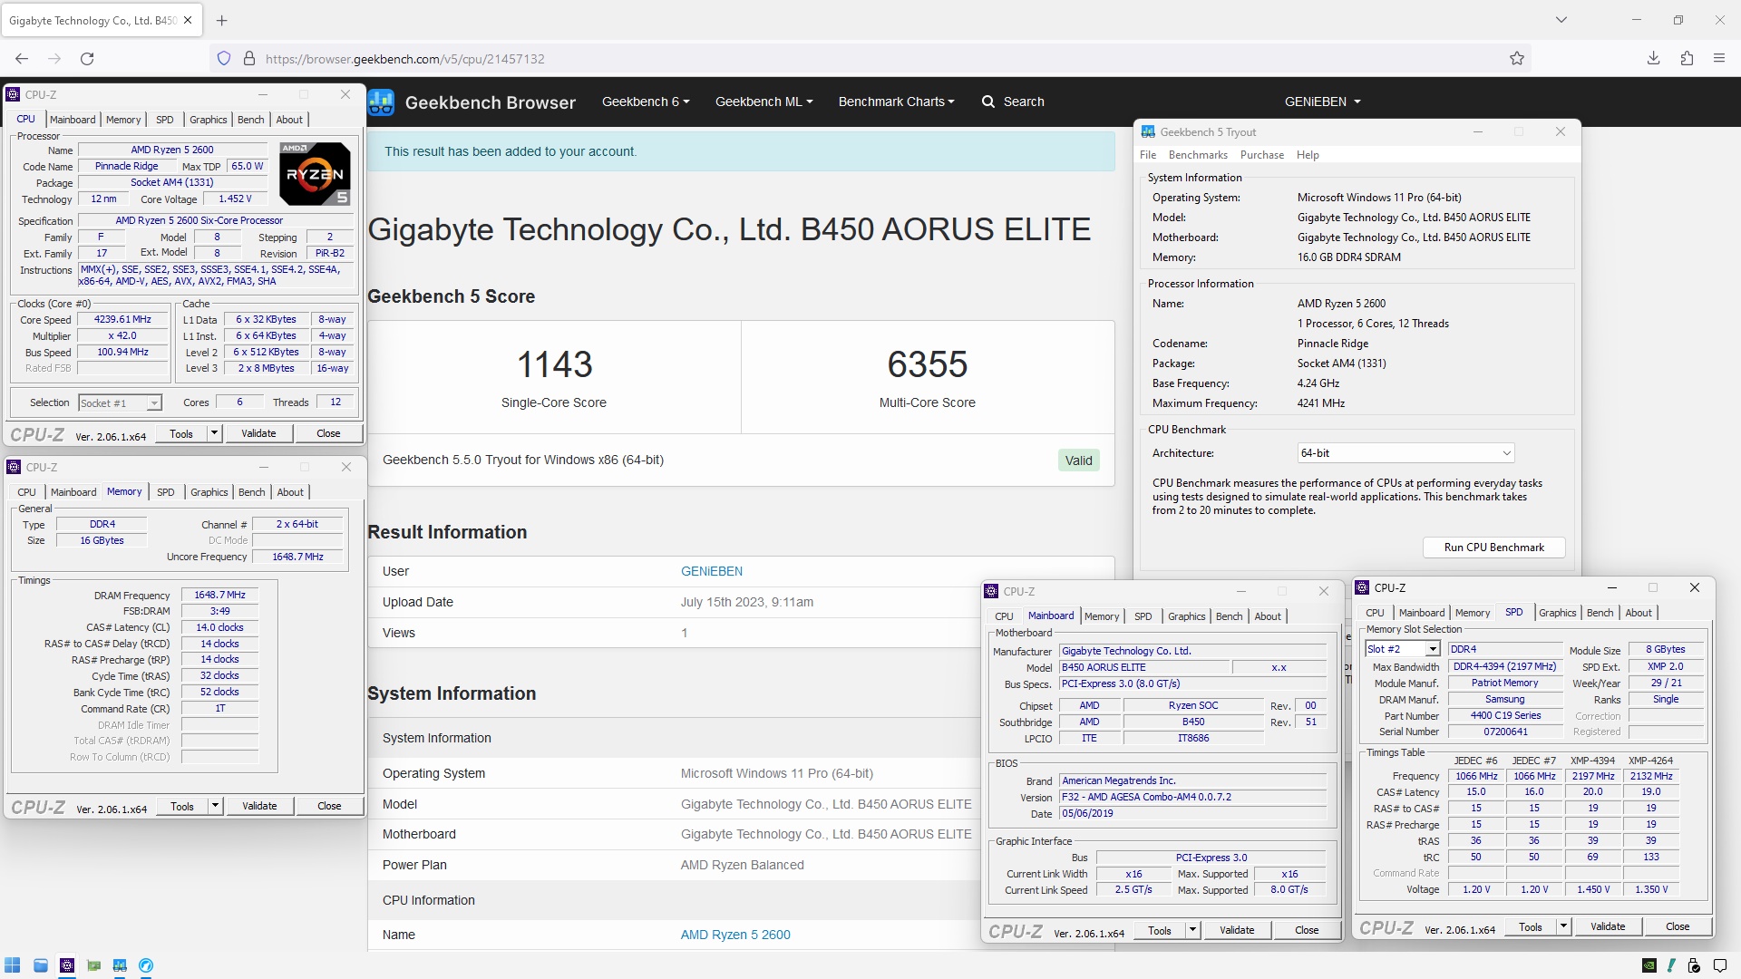Viewport: 1741px width, 979px height.
Task: Expand the Geekbench 6 navbar dropdown
Action: pos(646,102)
